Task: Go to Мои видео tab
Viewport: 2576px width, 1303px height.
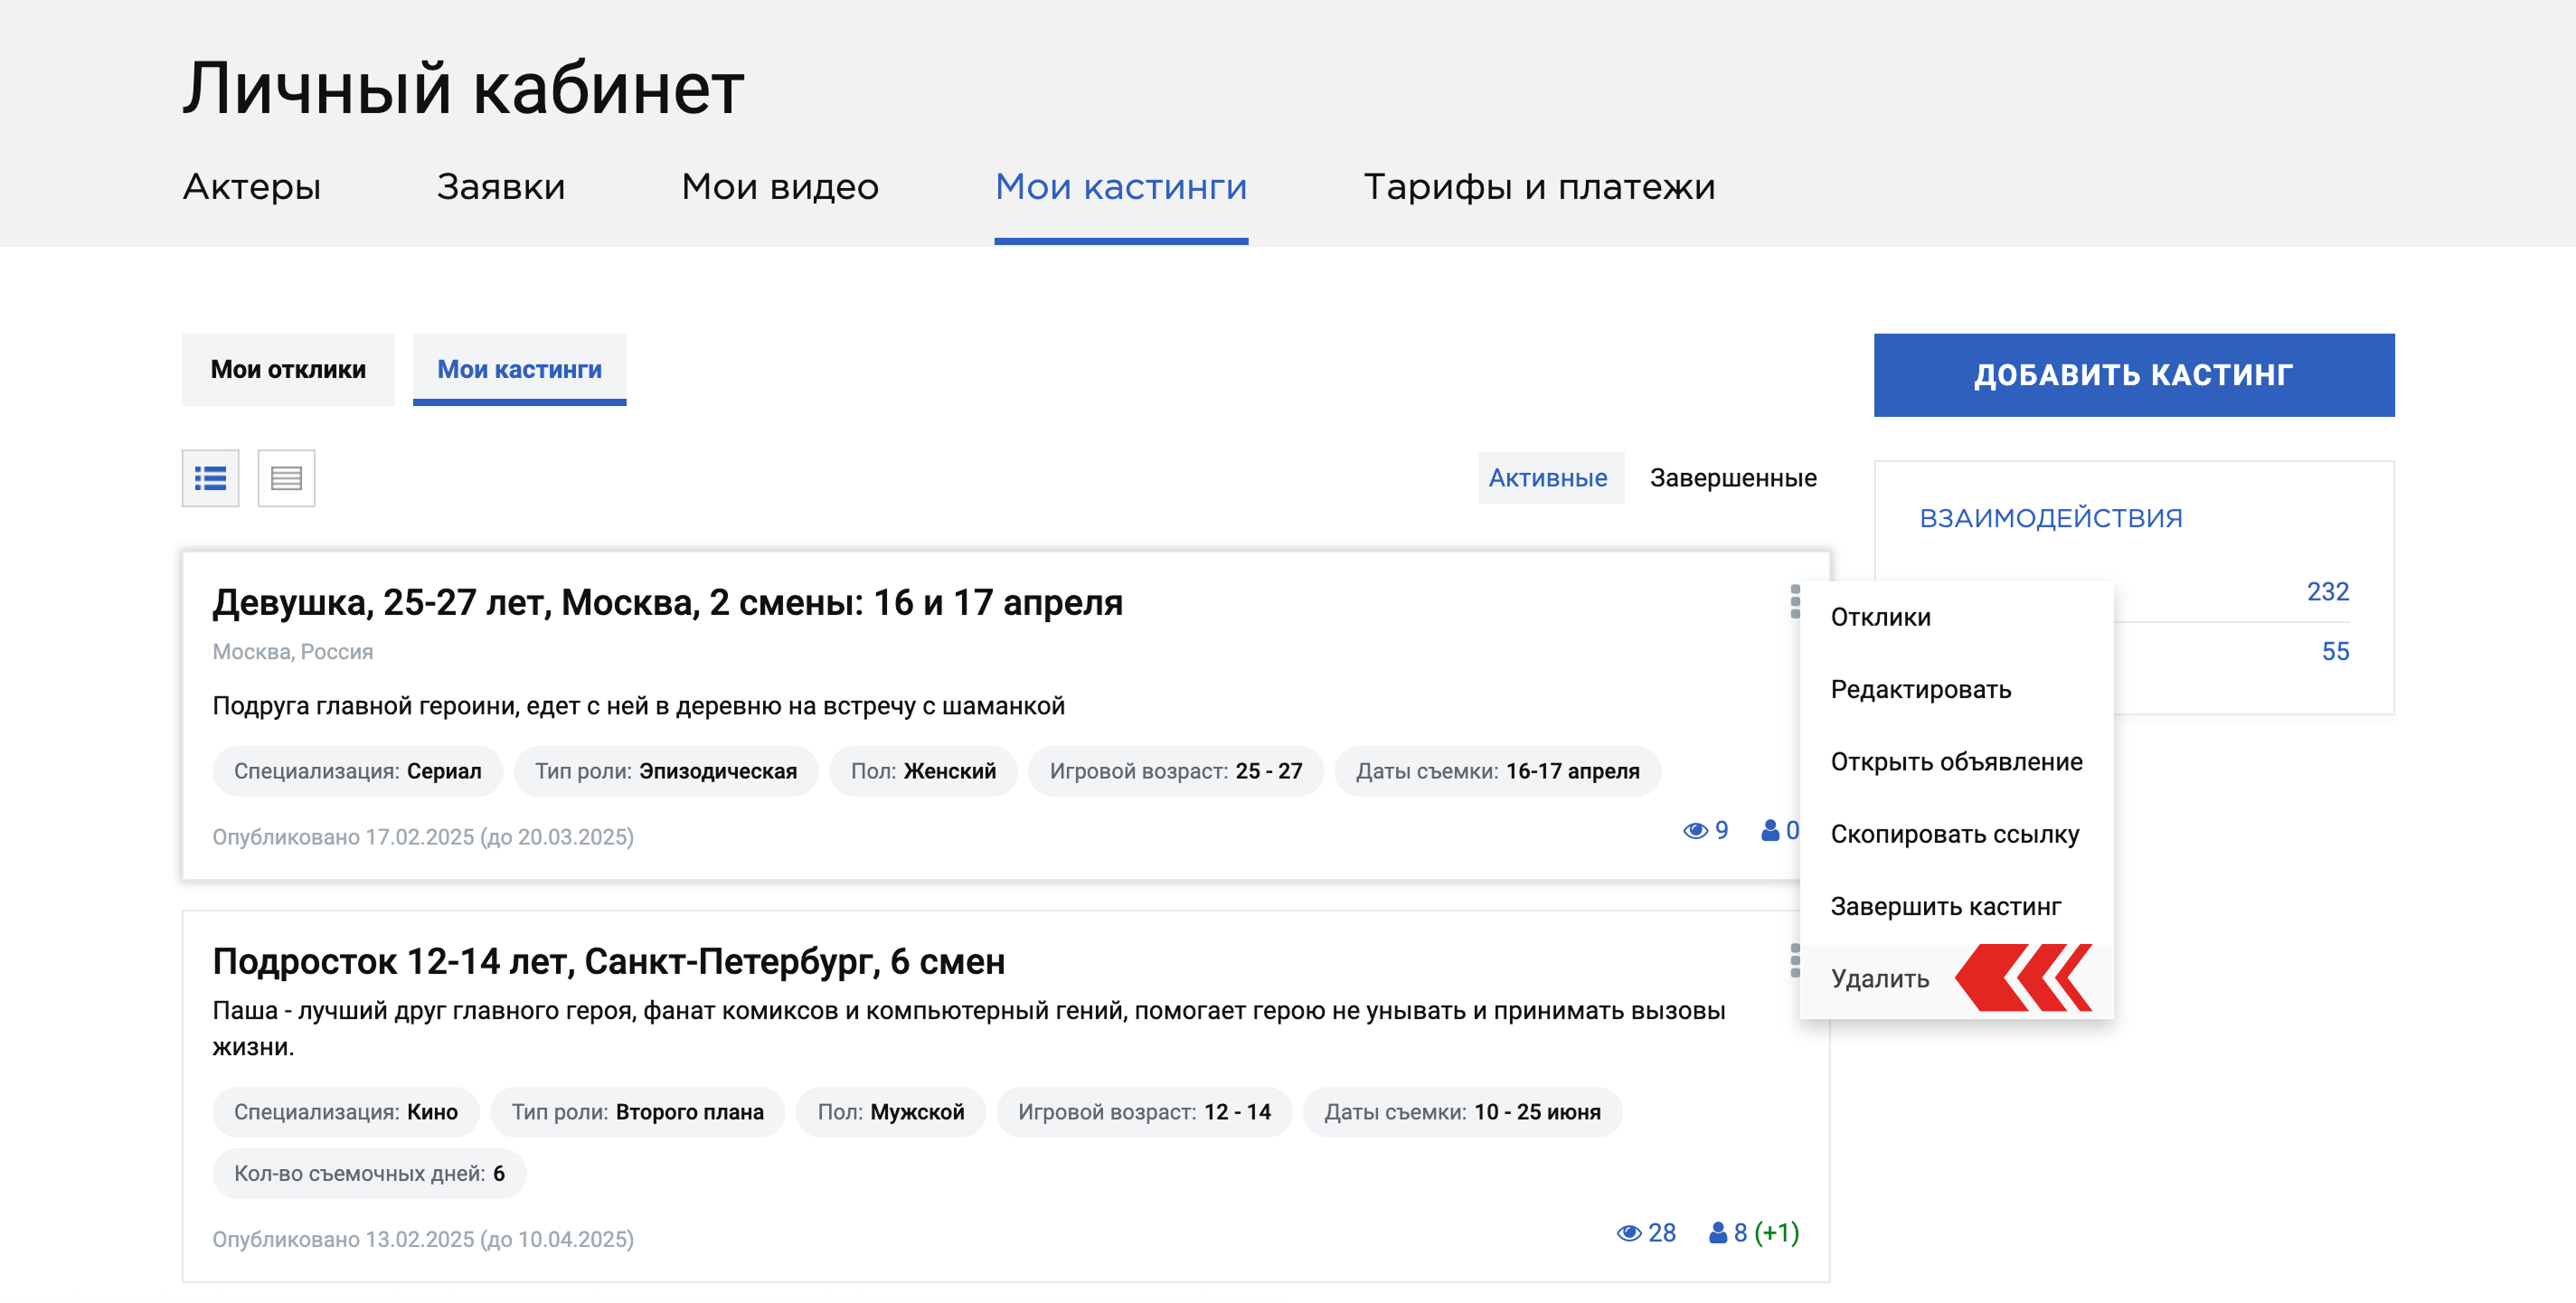Action: coord(780,187)
